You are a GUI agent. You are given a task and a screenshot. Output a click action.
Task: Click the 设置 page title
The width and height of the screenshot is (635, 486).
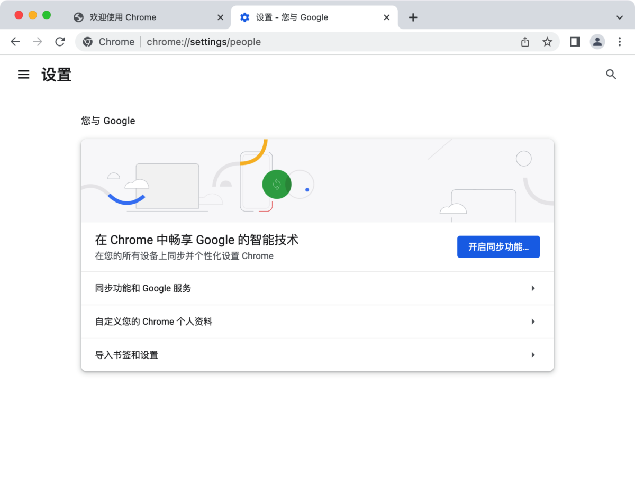coord(57,75)
